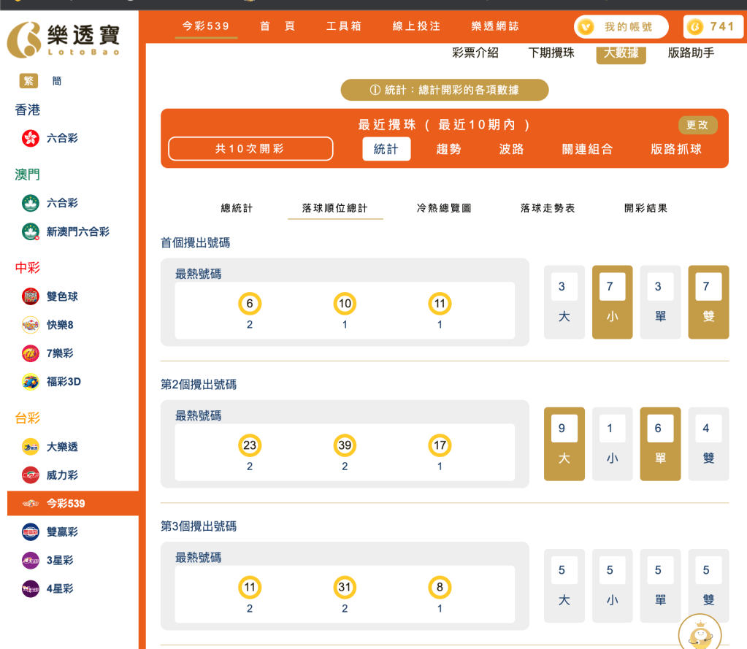Screen dimensions: 747x649
Task: Click the number ball 23 in 最熱號碼
Action: 250,444
